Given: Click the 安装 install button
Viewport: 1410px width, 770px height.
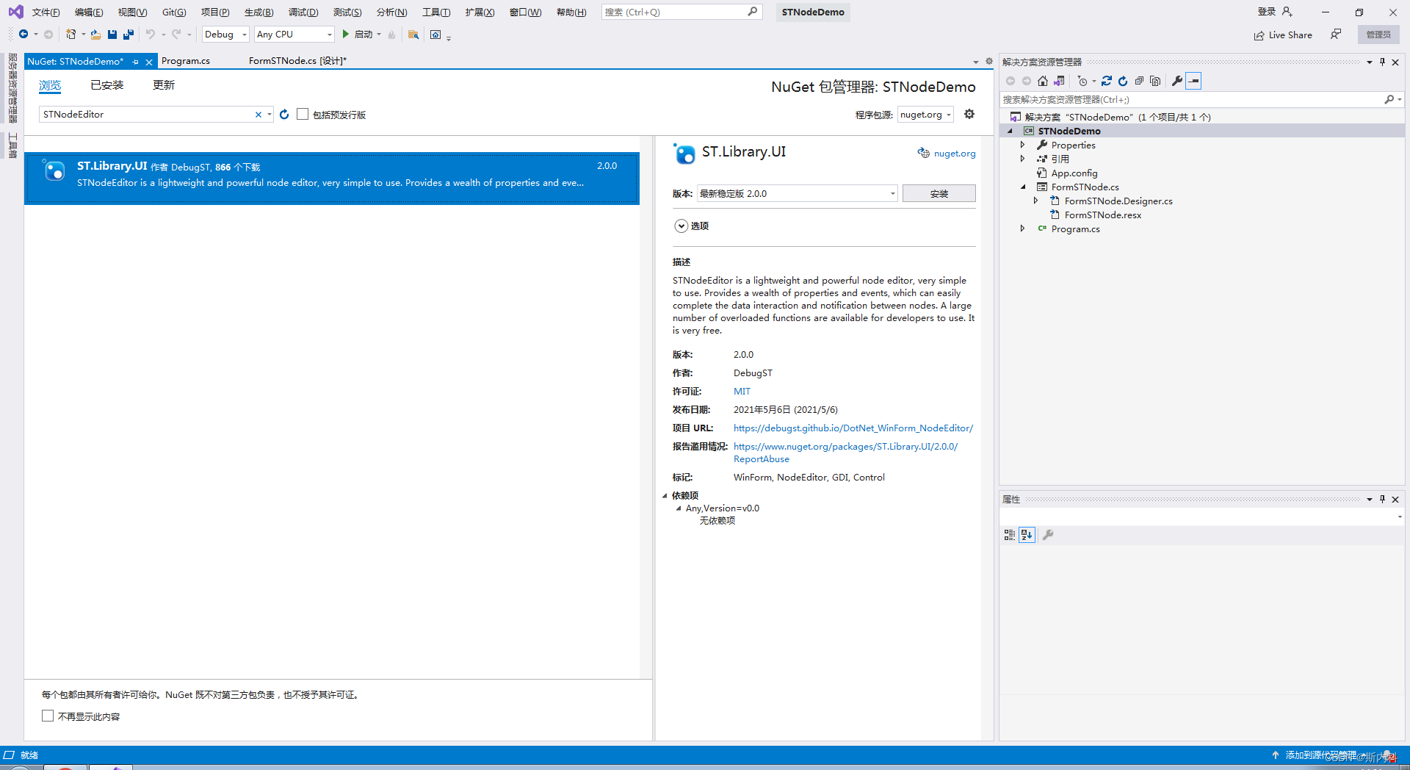Looking at the screenshot, I should click(939, 193).
